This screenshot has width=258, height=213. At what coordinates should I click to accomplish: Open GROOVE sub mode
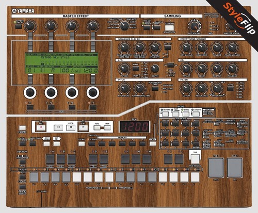[166, 124]
